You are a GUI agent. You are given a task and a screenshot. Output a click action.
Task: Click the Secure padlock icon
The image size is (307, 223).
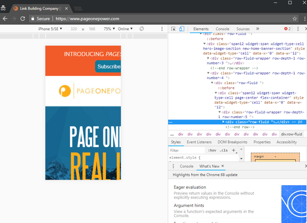click(x=33, y=19)
